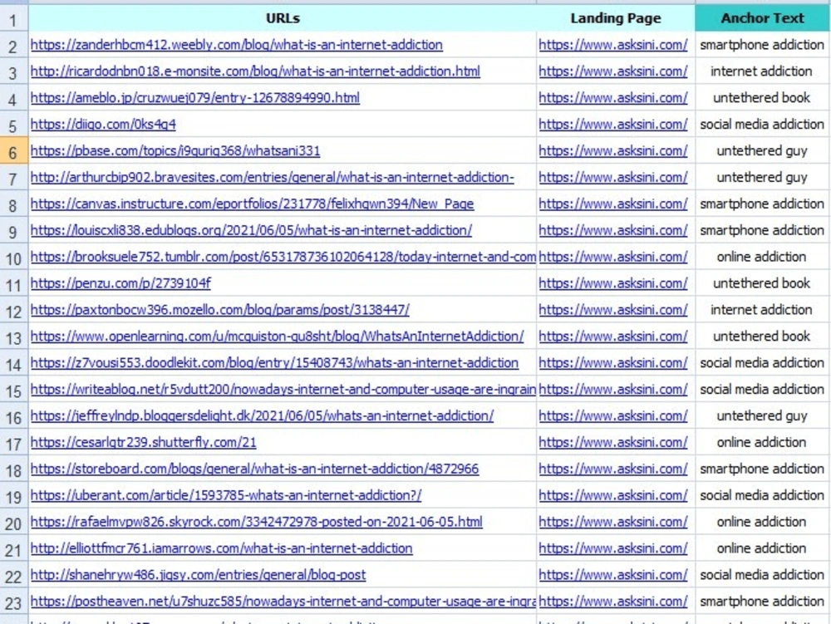Open the uberant.com article link
The width and height of the screenshot is (831, 624).
pos(226,495)
